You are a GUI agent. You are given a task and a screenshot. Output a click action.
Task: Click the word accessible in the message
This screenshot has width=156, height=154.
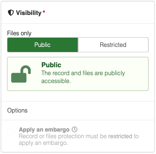[56, 81]
